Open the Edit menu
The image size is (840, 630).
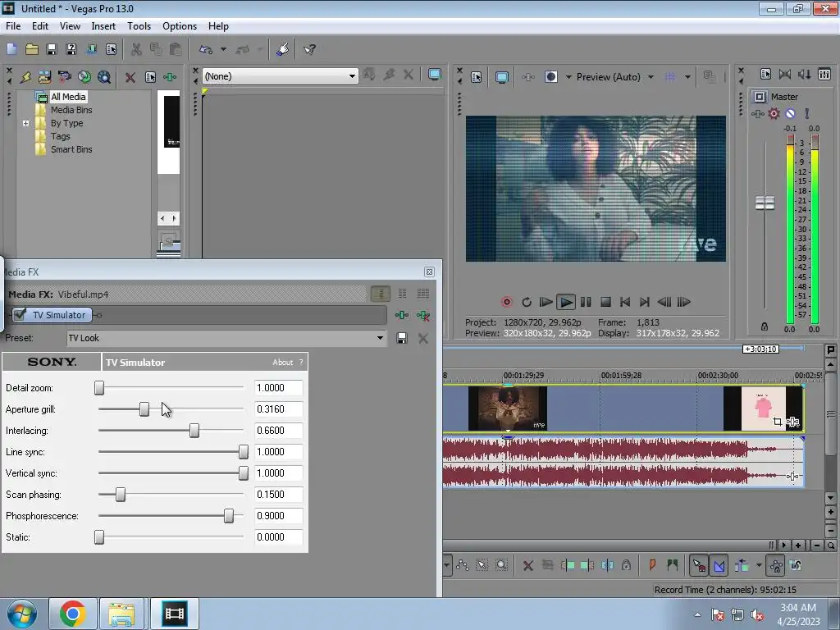pos(39,25)
